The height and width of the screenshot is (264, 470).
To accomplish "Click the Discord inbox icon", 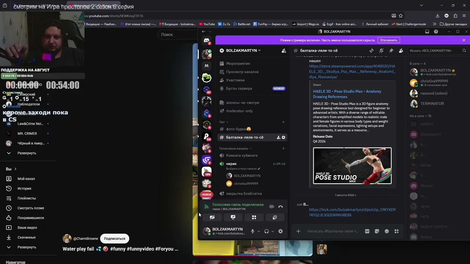I will pyautogui.click(x=427, y=32).
